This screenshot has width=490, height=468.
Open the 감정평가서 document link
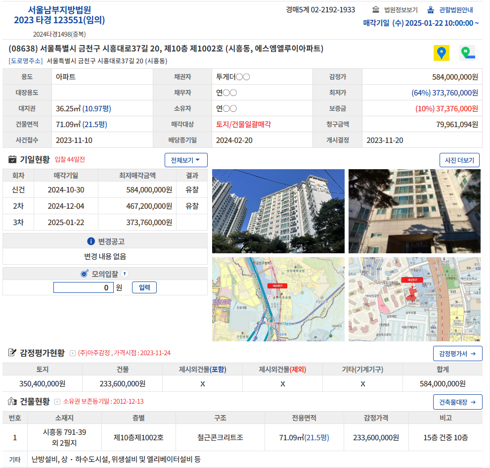coord(457,354)
